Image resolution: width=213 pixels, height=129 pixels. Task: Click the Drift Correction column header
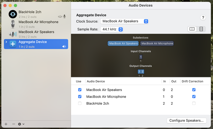(x=193, y=81)
